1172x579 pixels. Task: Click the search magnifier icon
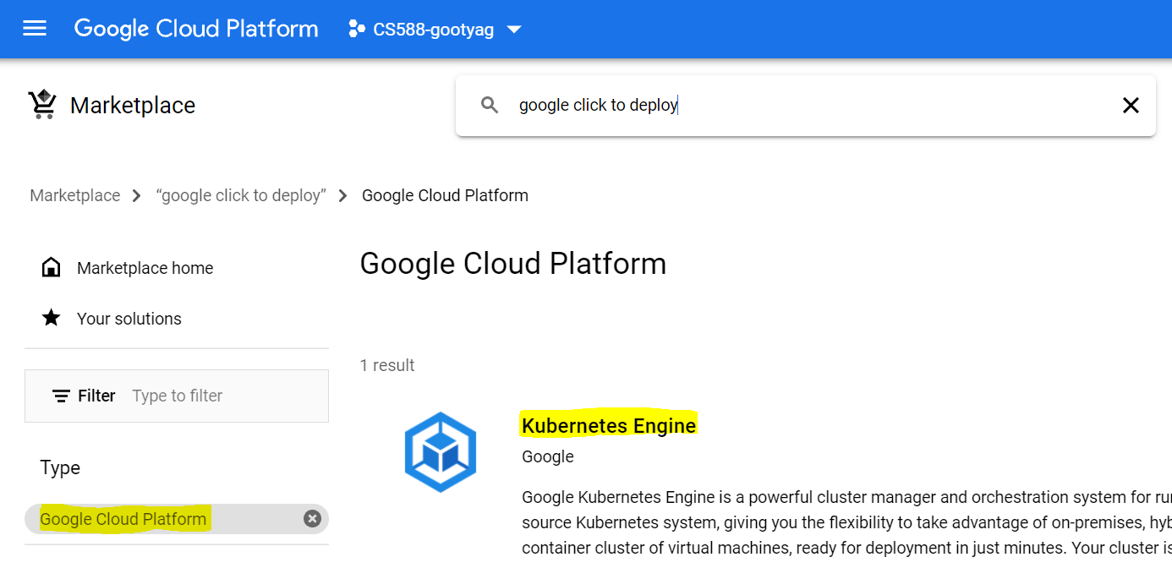[x=490, y=105]
